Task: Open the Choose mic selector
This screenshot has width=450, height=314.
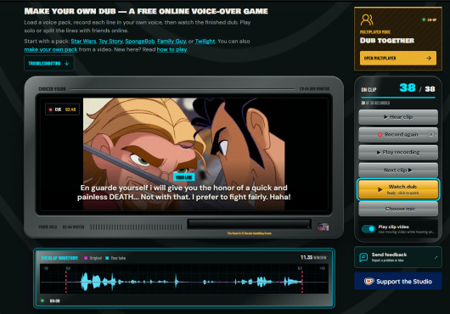Action: pos(398,209)
